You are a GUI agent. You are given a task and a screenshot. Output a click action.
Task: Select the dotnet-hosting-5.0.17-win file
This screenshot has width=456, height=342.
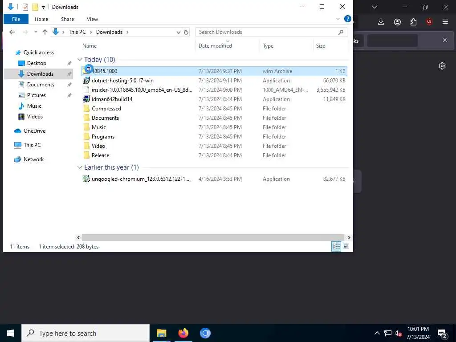214,81
